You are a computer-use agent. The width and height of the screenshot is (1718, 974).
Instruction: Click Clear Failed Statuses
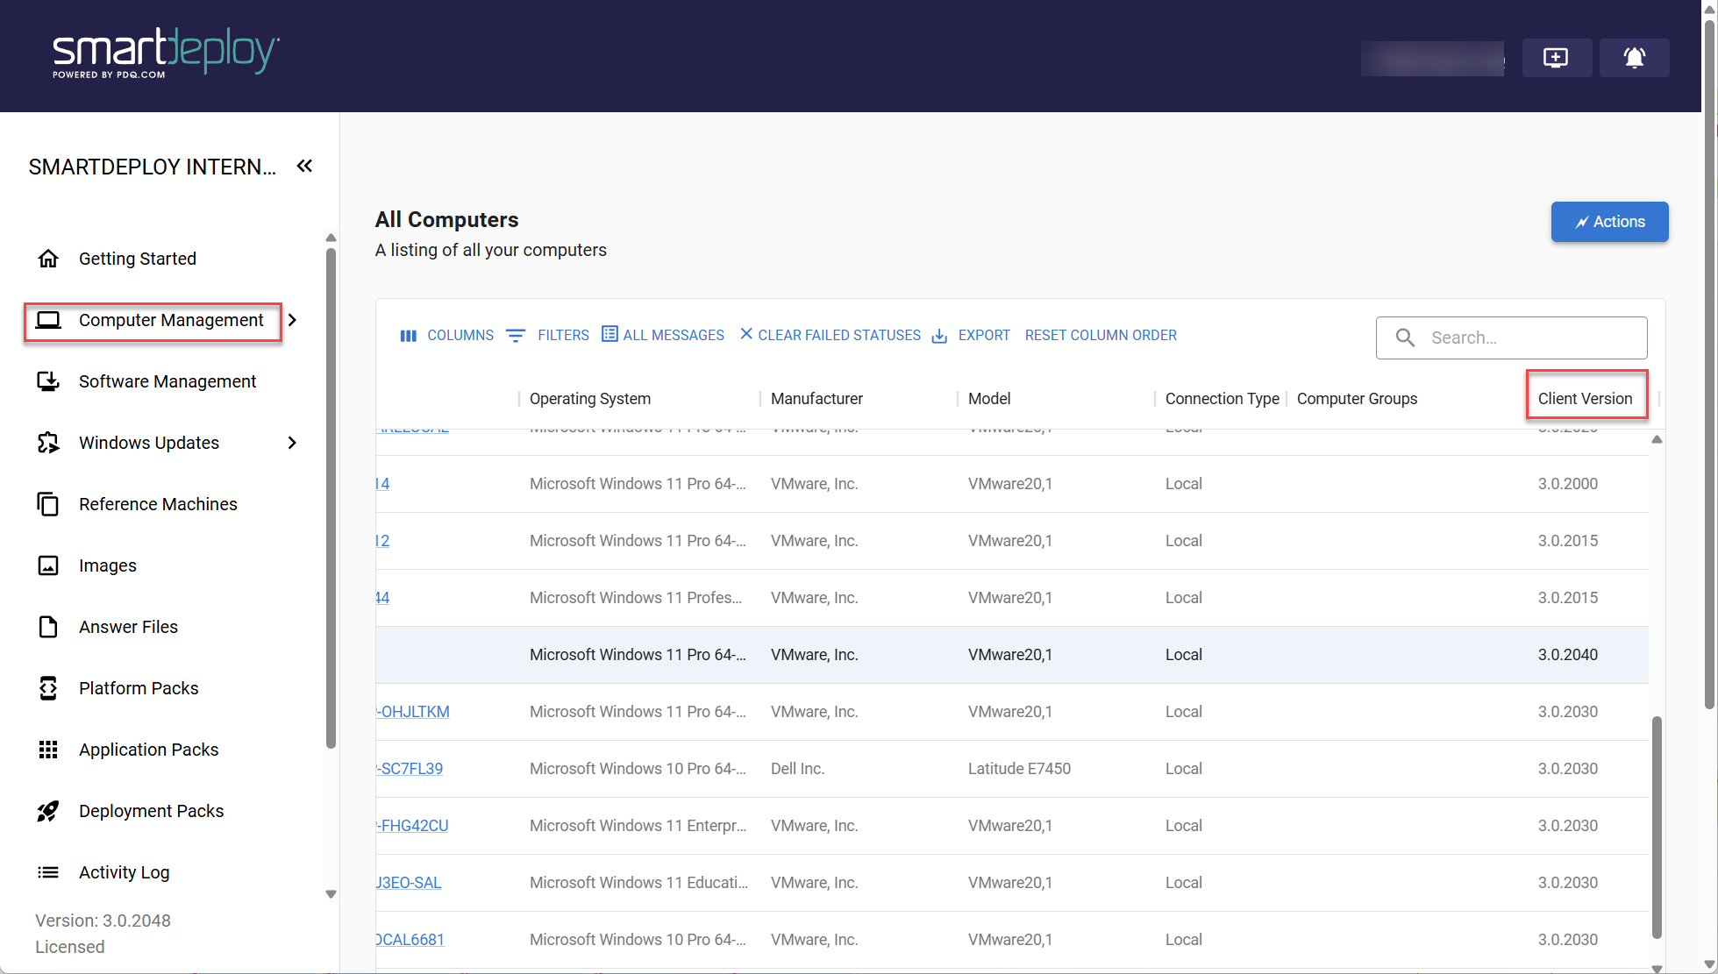830,336
